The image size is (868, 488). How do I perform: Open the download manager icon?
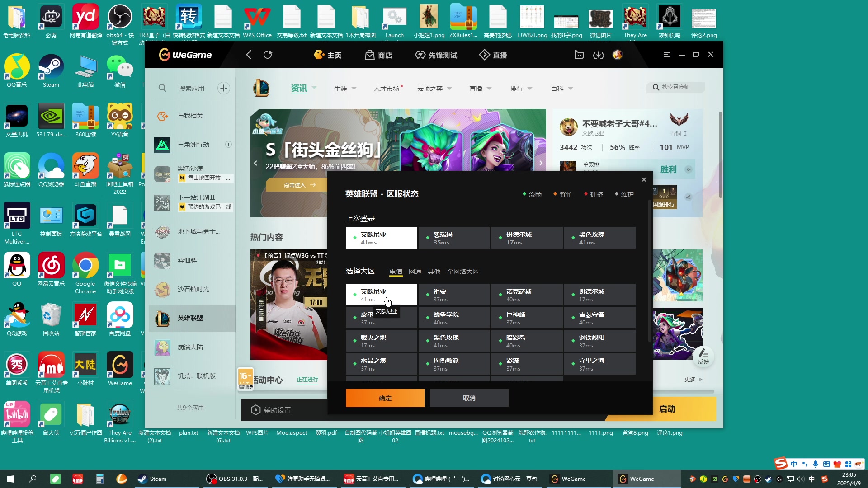[599, 55]
